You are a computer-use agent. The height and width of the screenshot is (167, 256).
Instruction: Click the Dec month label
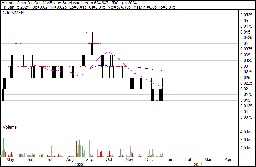click(149, 160)
